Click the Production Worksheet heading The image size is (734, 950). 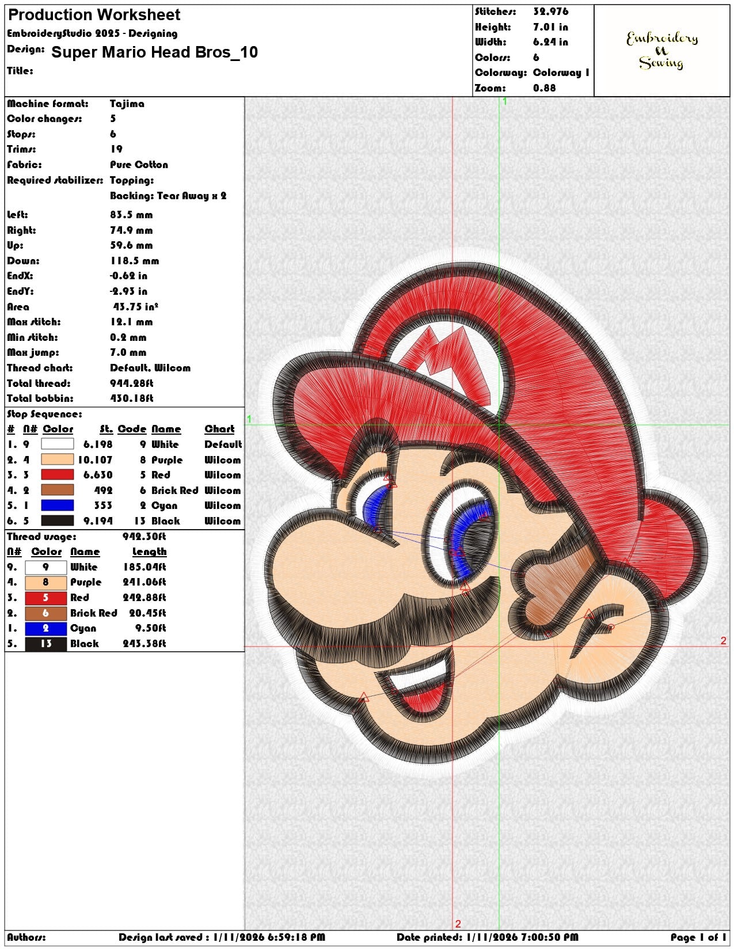click(x=94, y=14)
